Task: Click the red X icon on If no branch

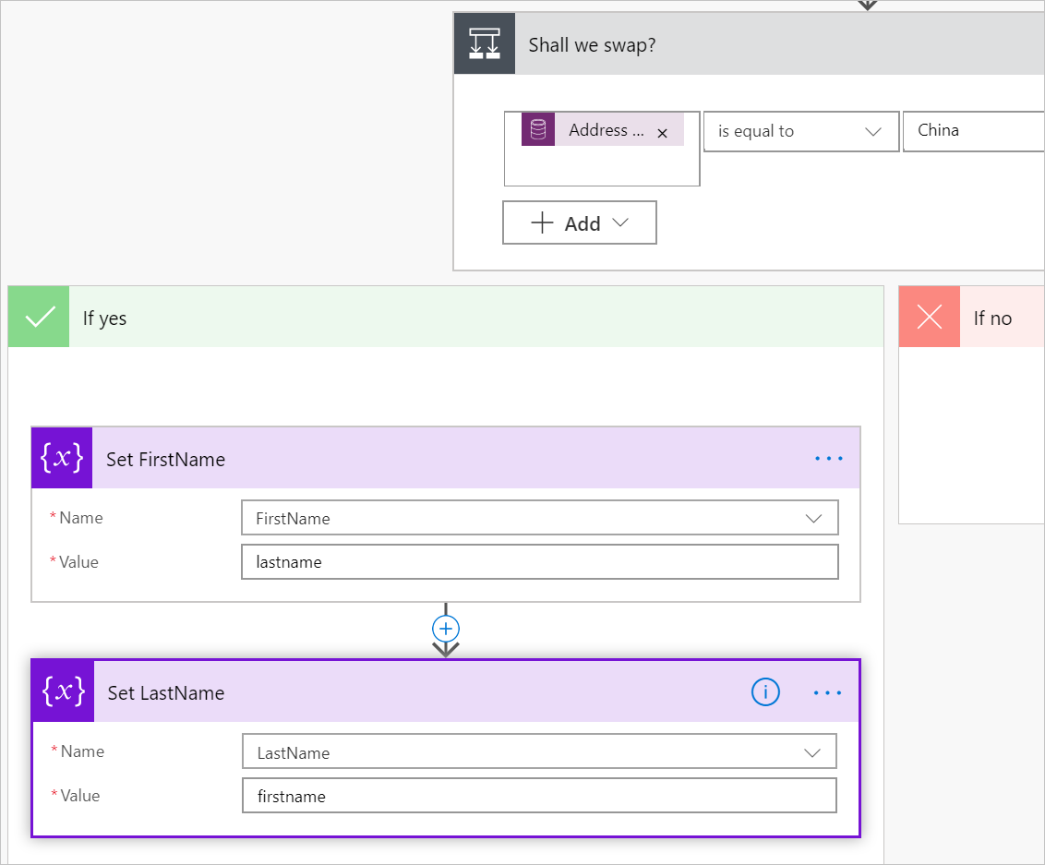Action: tap(929, 316)
